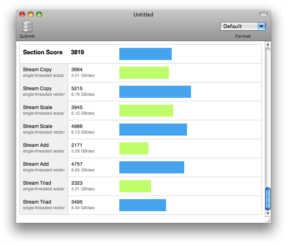Screen dimensions: 287x245
Task: Click the Section Score blue bar
Action: (146, 54)
